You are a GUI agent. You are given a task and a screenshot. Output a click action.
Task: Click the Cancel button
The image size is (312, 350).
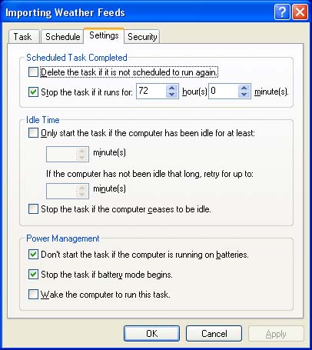[x=214, y=333]
